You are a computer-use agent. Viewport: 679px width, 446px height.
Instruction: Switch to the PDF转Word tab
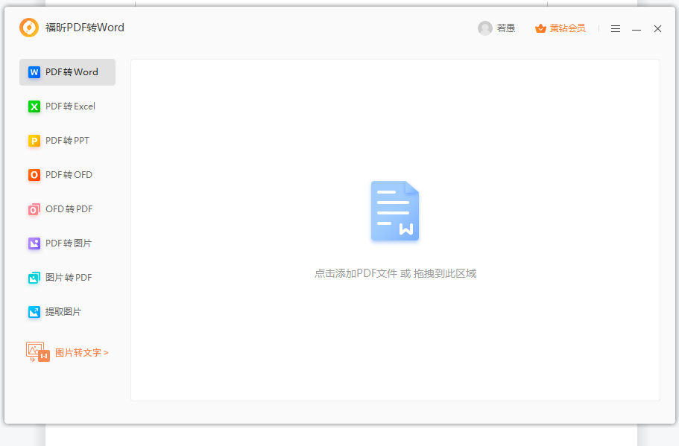click(x=72, y=71)
